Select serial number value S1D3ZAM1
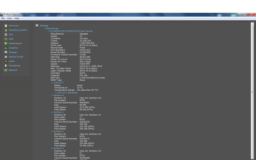Screen dimensions: 256x160 tap(85, 52)
